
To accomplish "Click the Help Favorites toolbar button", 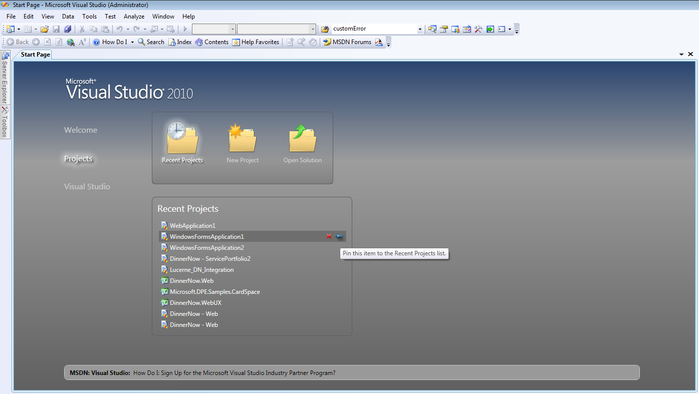I will click(x=256, y=42).
